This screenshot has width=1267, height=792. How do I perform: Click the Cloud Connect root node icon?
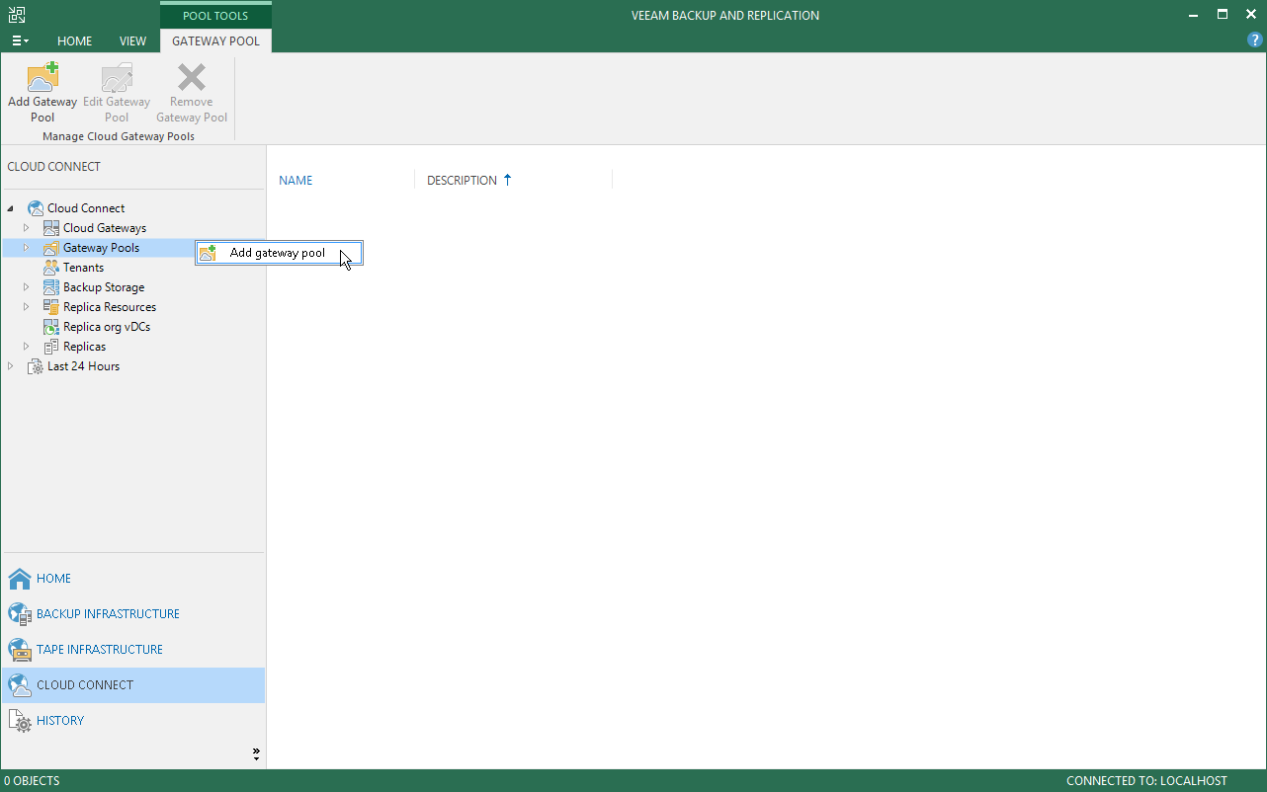(36, 208)
